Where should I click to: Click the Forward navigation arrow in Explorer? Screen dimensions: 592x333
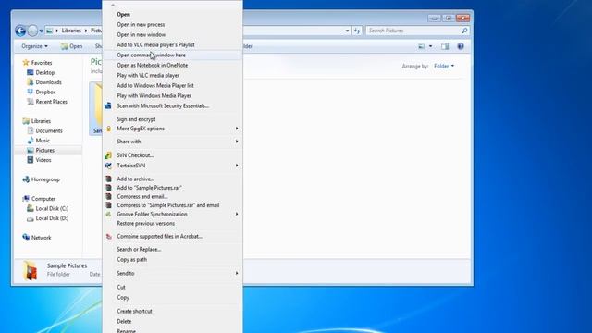tap(33, 31)
